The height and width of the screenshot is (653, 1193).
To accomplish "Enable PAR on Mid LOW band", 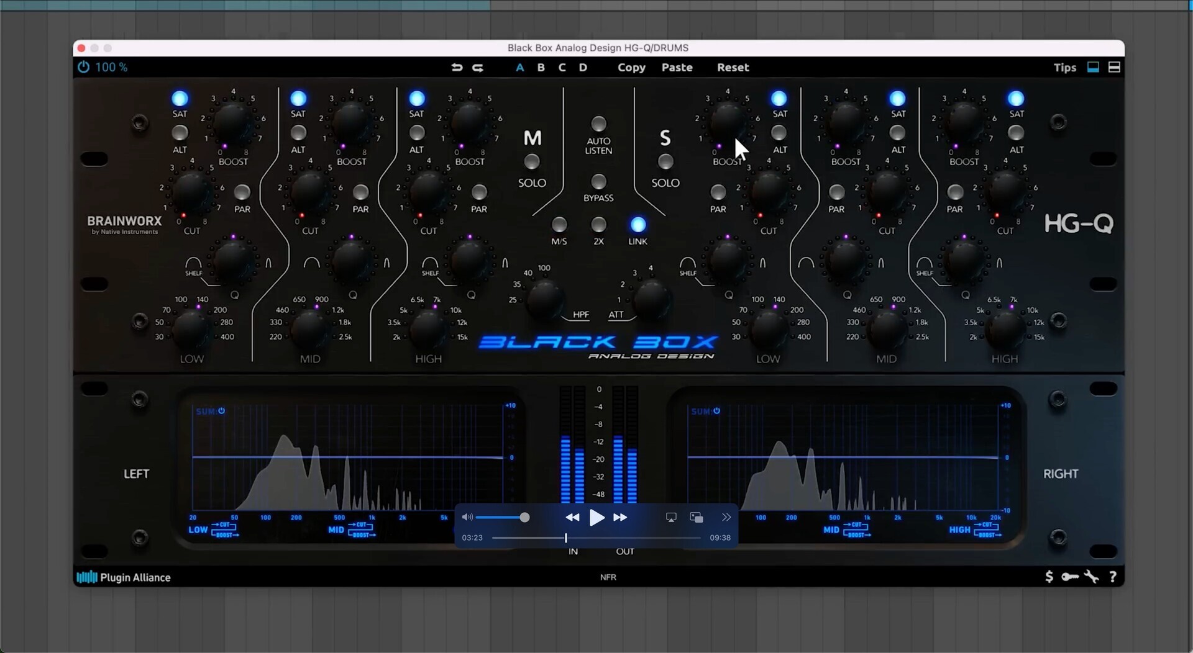I will coord(242,192).
